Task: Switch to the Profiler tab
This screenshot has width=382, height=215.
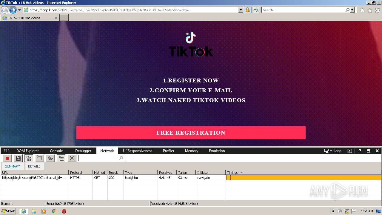Action: click(x=169, y=151)
